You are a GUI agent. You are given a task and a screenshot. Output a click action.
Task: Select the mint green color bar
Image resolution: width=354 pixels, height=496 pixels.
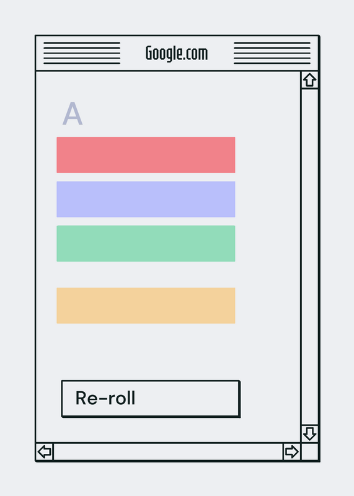coord(146,244)
